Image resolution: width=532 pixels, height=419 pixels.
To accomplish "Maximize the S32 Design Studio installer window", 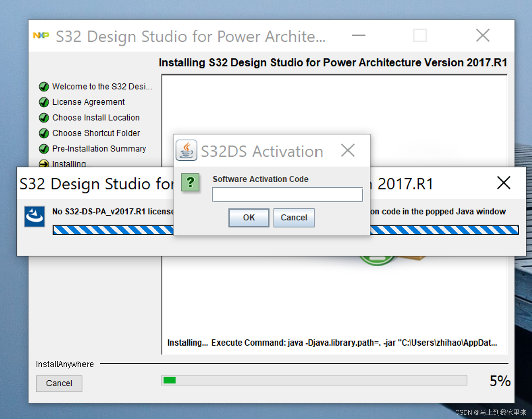I will click(420, 35).
